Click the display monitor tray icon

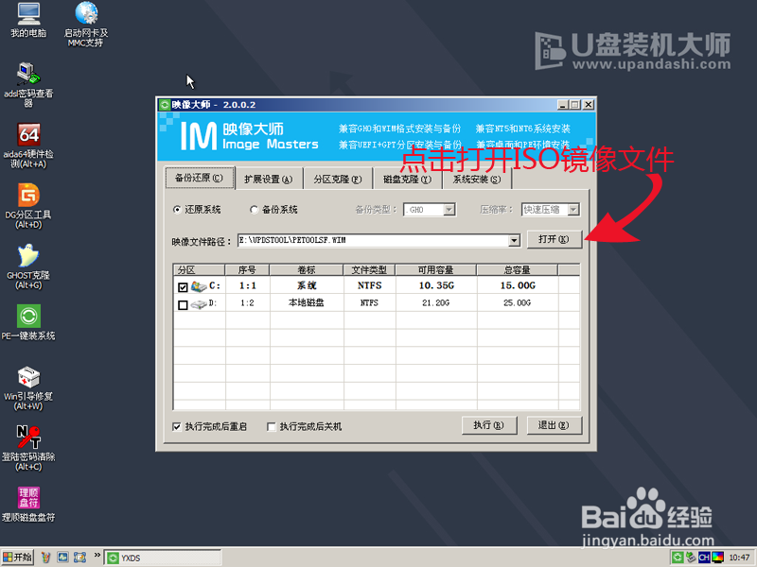717,558
